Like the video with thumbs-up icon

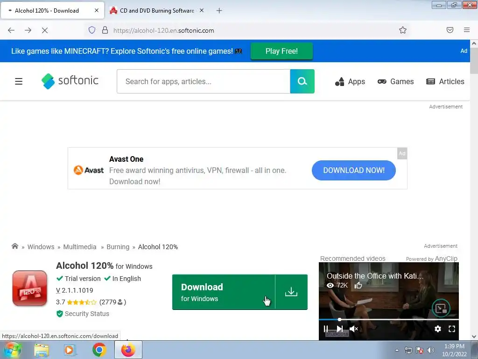tap(358, 286)
